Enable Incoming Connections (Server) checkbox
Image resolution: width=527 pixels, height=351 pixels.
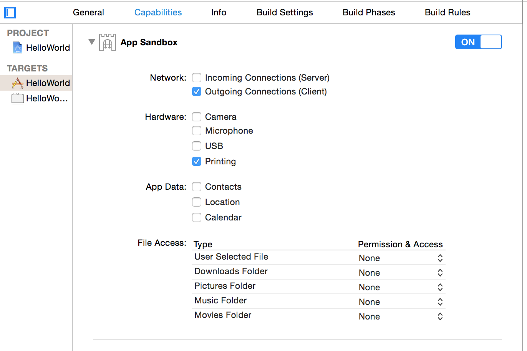pos(197,78)
